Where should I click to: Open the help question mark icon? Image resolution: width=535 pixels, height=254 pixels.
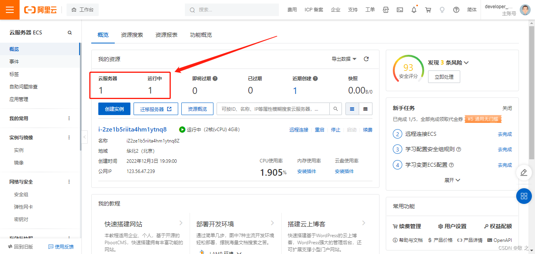pyautogui.click(x=456, y=9)
